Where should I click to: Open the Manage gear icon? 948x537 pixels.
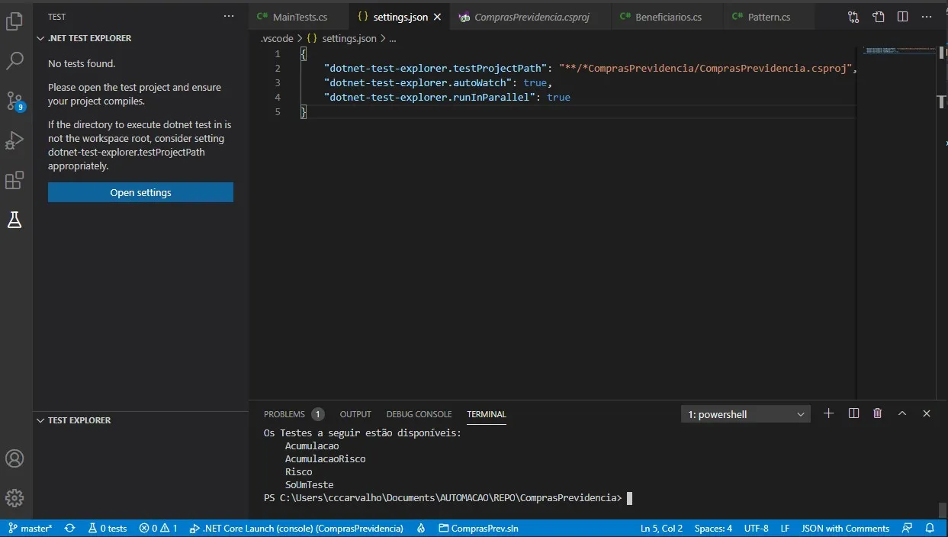tap(14, 498)
